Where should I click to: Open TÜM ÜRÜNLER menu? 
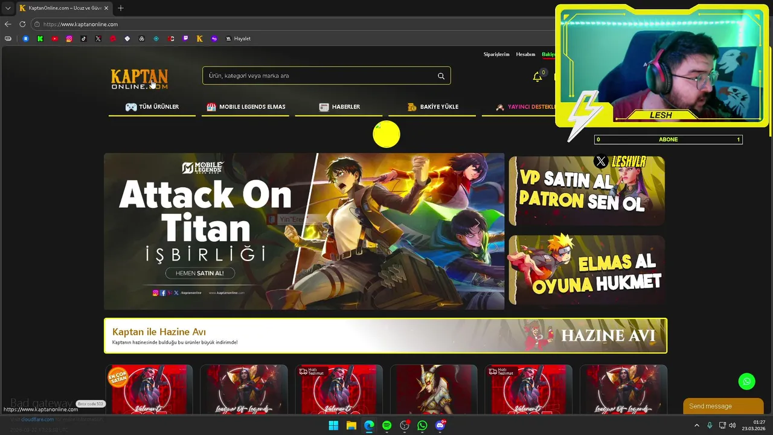click(x=152, y=107)
